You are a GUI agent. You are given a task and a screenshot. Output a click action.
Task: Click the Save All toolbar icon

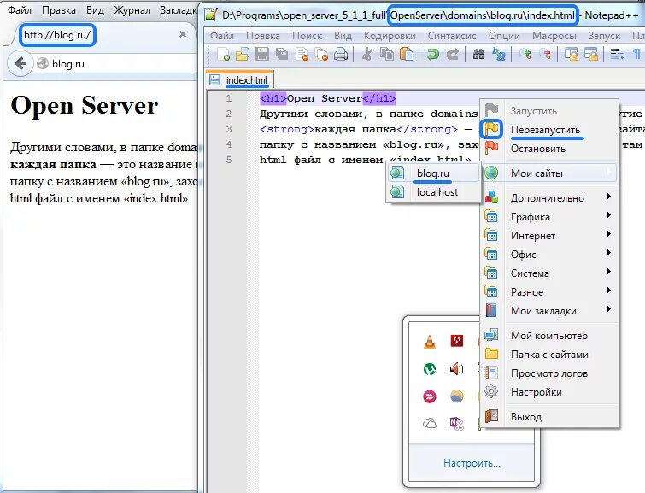point(282,54)
